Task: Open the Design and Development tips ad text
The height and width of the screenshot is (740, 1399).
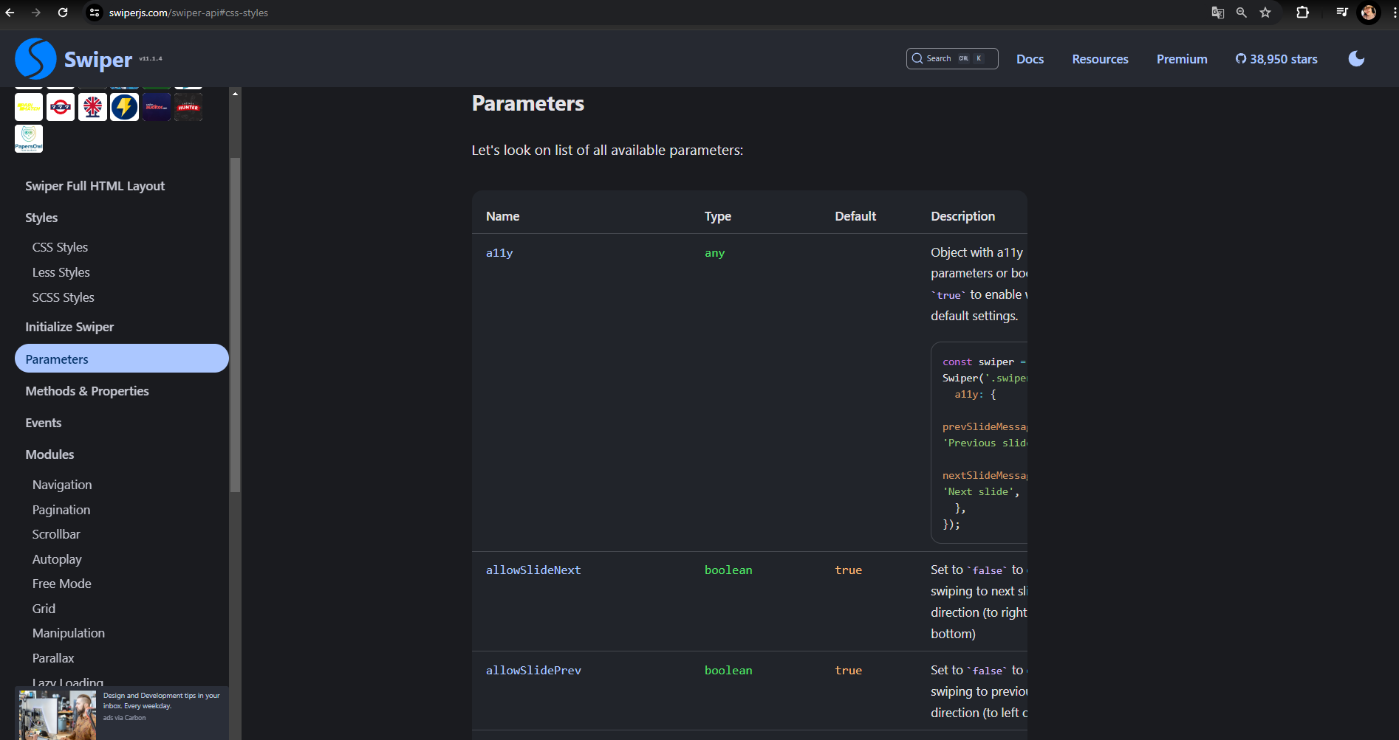Action: (161, 700)
